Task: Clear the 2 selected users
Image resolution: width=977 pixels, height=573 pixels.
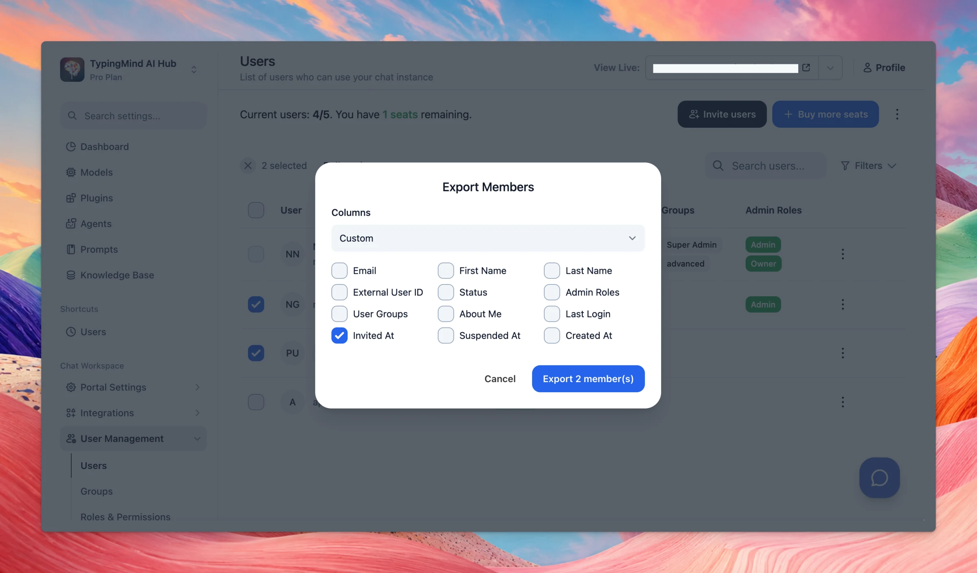Action: [248, 166]
